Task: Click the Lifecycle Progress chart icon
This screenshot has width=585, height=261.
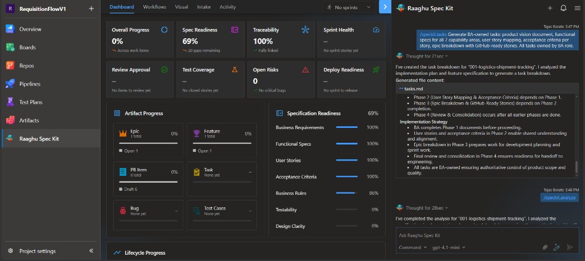Action: (x=117, y=253)
